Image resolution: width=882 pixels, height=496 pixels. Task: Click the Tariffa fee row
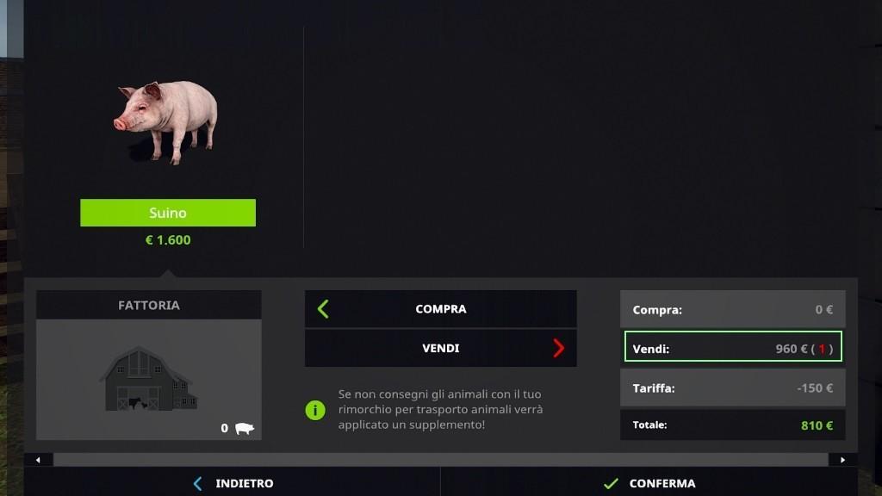(732, 387)
